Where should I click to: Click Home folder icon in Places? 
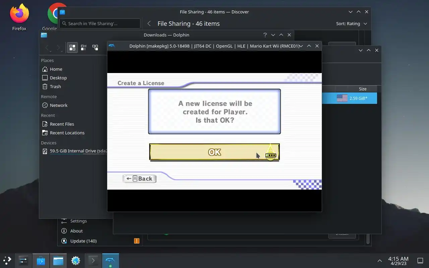tap(45, 69)
